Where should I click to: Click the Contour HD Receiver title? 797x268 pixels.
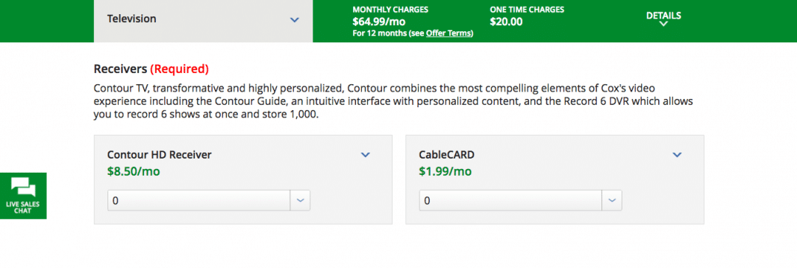tap(159, 155)
